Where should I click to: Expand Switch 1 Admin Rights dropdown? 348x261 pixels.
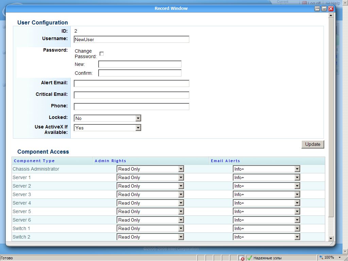(x=181, y=228)
